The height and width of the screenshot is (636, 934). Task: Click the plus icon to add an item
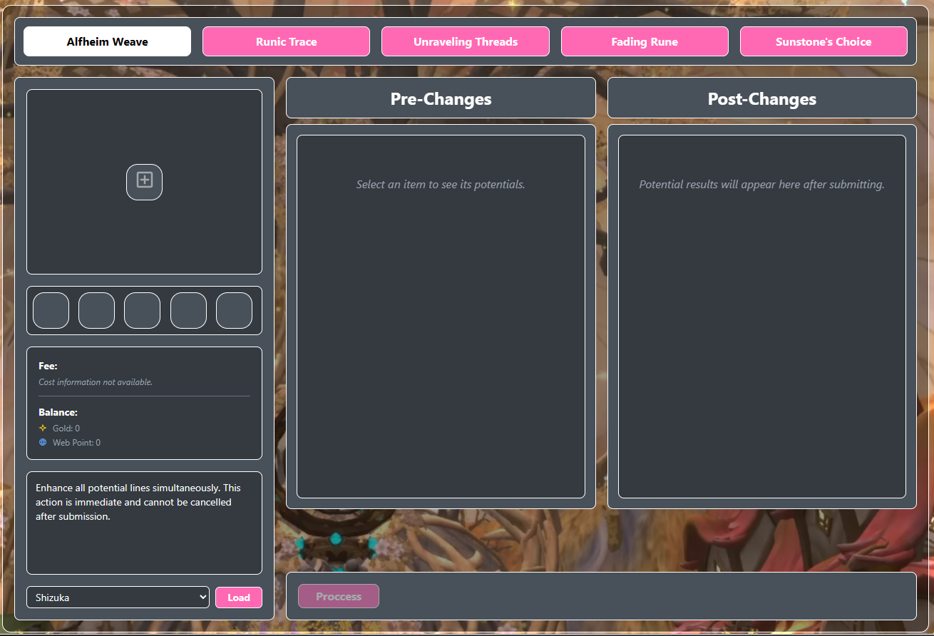coord(144,182)
